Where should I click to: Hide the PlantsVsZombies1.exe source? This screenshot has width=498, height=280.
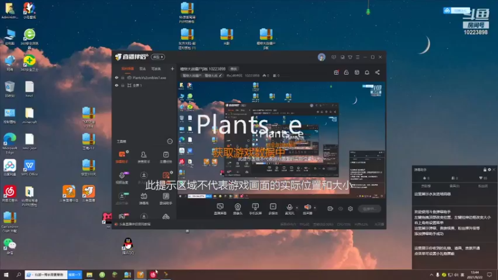click(116, 78)
